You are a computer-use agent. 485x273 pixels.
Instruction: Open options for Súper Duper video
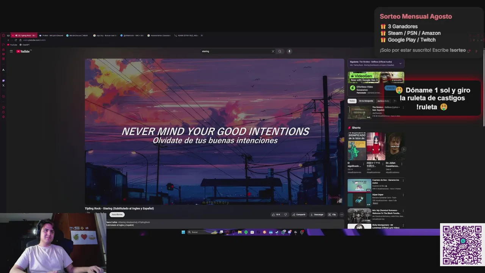coord(403,195)
